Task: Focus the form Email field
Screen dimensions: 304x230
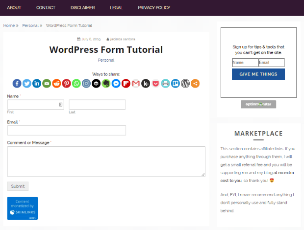Action: tap(67, 130)
